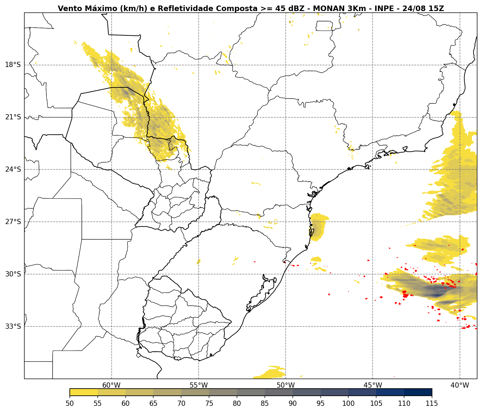Pick the 100–105 colorbar segment
482x412 pixels.
pyautogui.click(x=362, y=392)
